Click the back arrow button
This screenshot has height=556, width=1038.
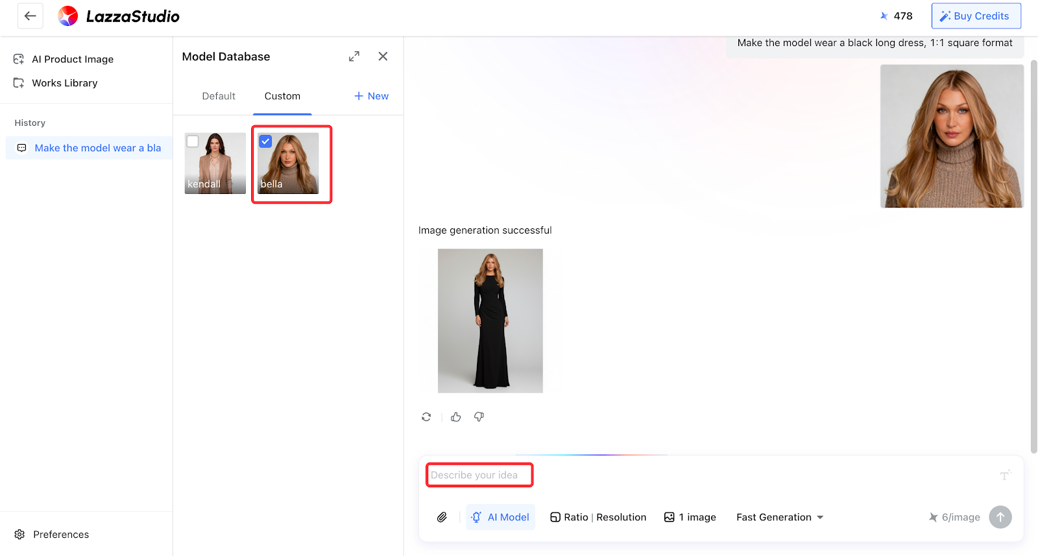pos(30,16)
